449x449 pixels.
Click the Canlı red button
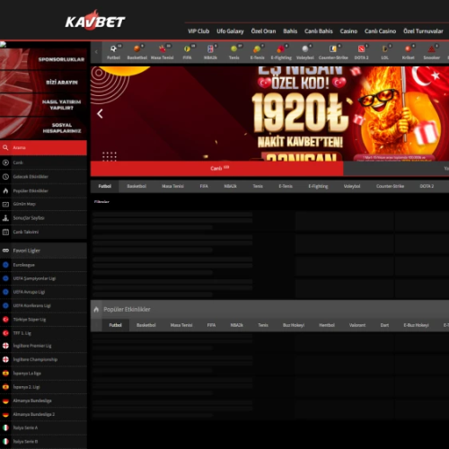pyautogui.click(x=216, y=169)
